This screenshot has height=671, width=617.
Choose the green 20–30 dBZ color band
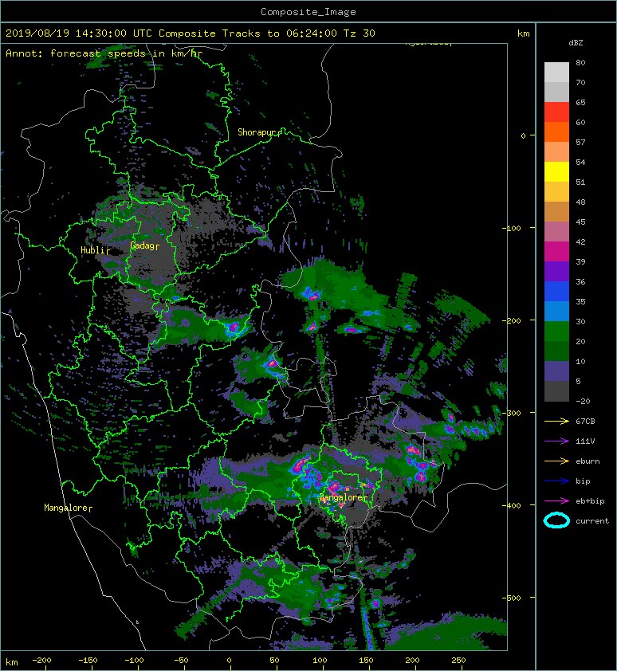556,331
